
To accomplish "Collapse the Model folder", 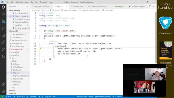I will pos(14,61).
